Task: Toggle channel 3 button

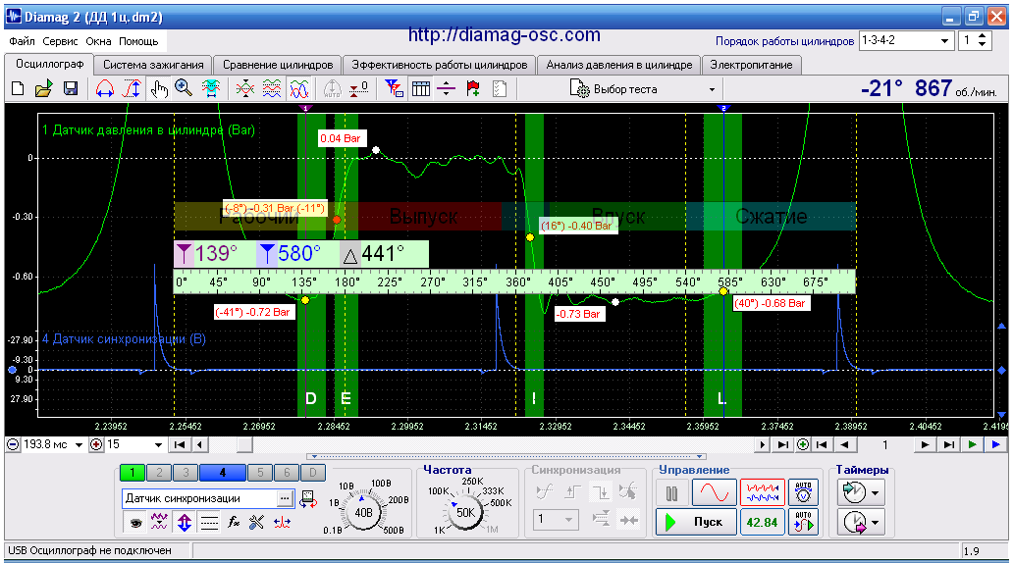Action: click(x=186, y=473)
